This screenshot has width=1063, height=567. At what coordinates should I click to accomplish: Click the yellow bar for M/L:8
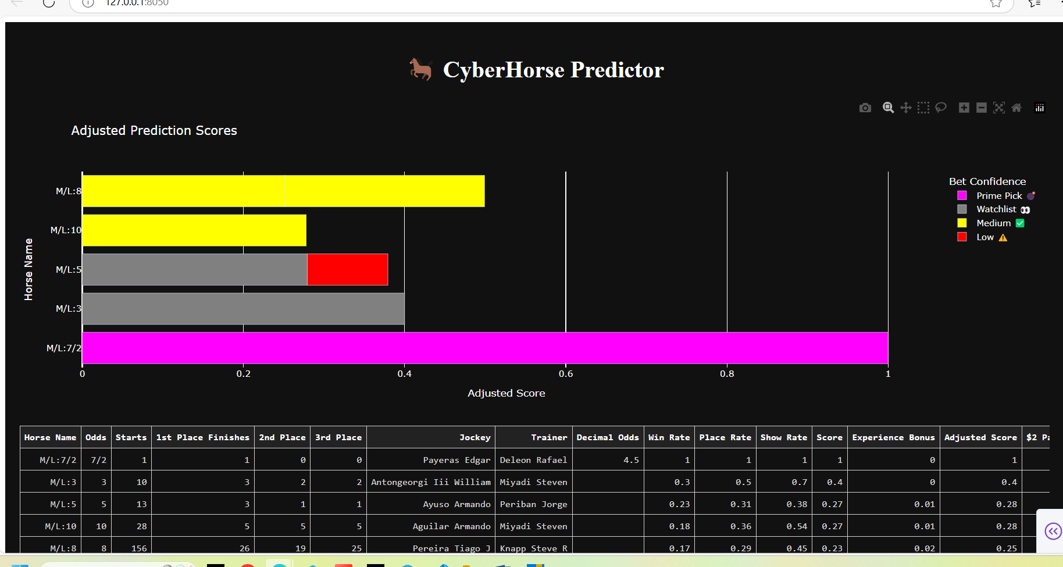point(283,191)
